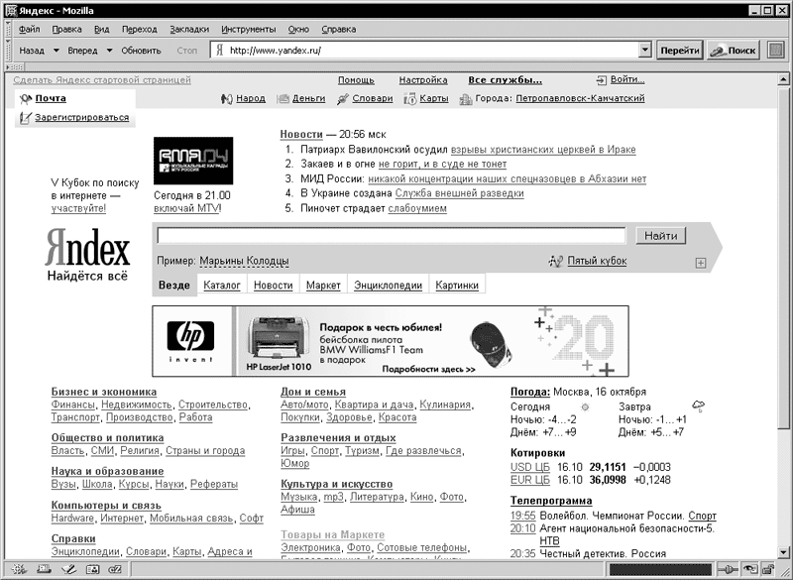Open the RMA 04 MTV banner image

(193, 161)
